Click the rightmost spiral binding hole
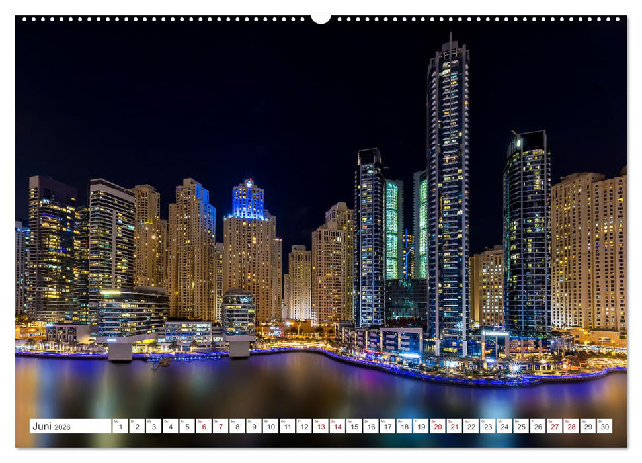This screenshot has height=463, width=642. tap(617, 18)
